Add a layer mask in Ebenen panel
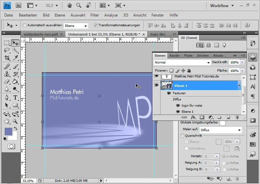The width and height of the screenshot is (260, 184). point(202,117)
